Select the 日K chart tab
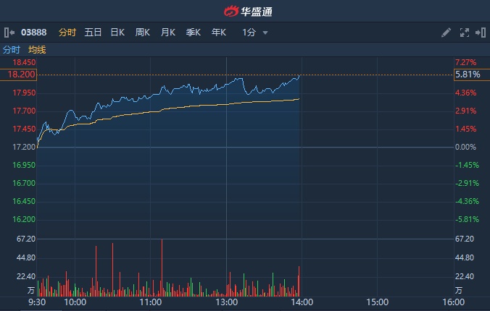 117,33
